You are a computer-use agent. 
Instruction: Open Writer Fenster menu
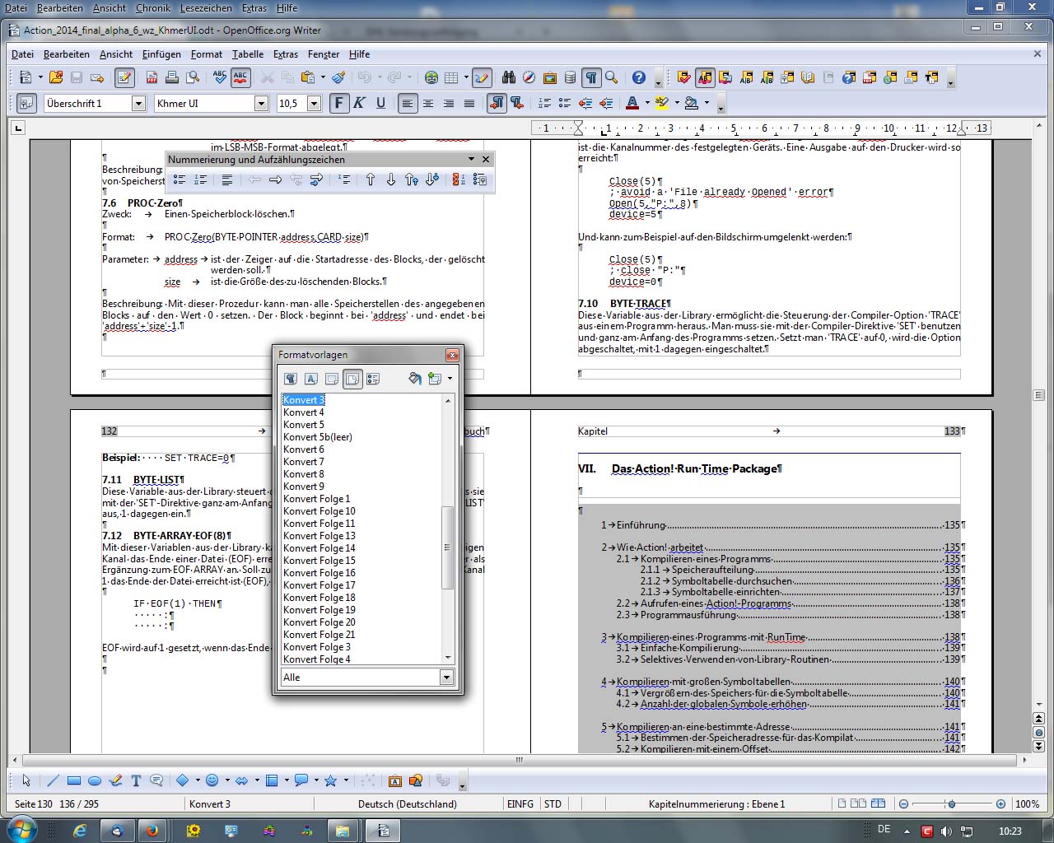click(324, 54)
